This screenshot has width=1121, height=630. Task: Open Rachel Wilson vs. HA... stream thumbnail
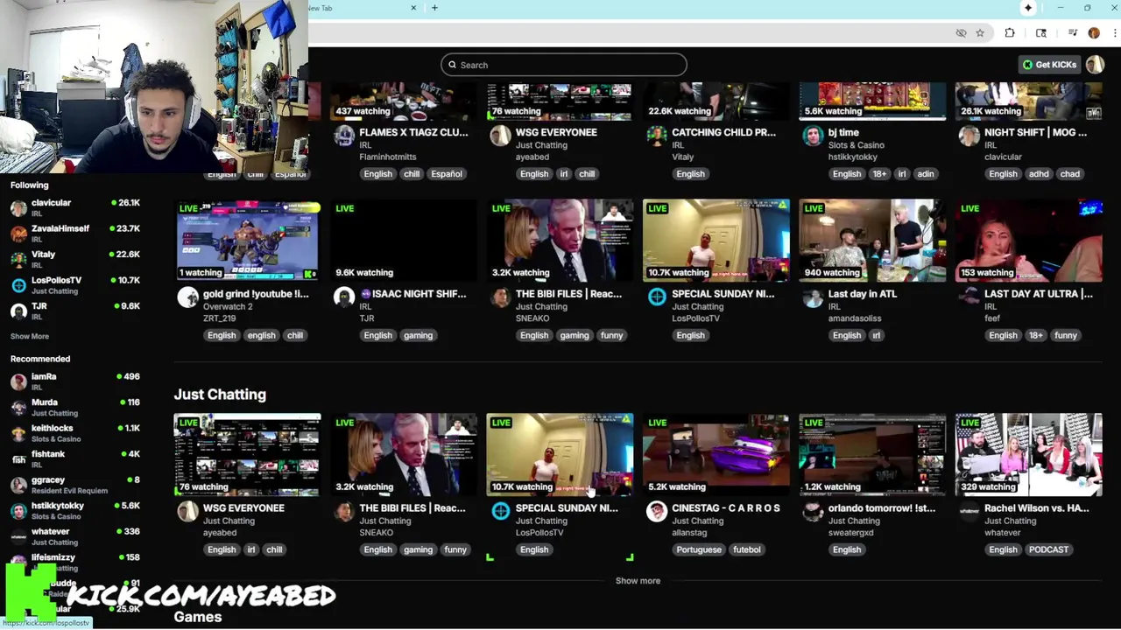(x=1029, y=455)
